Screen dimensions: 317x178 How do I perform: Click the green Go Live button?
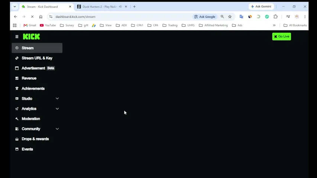click(x=281, y=37)
